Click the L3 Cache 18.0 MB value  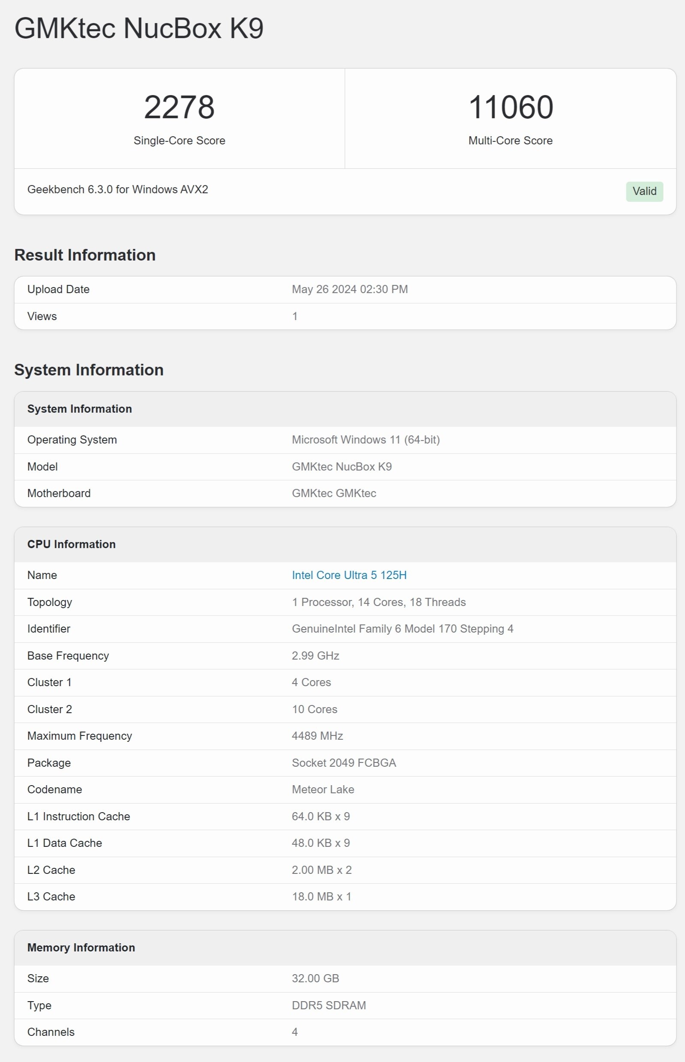click(321, 897)
